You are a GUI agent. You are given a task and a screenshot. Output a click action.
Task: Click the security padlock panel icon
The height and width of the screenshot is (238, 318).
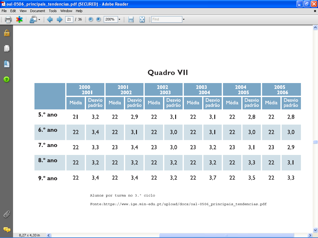7,33
